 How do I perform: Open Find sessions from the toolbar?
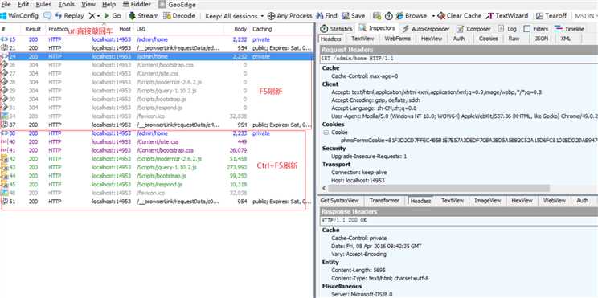[x=326, y=15]
